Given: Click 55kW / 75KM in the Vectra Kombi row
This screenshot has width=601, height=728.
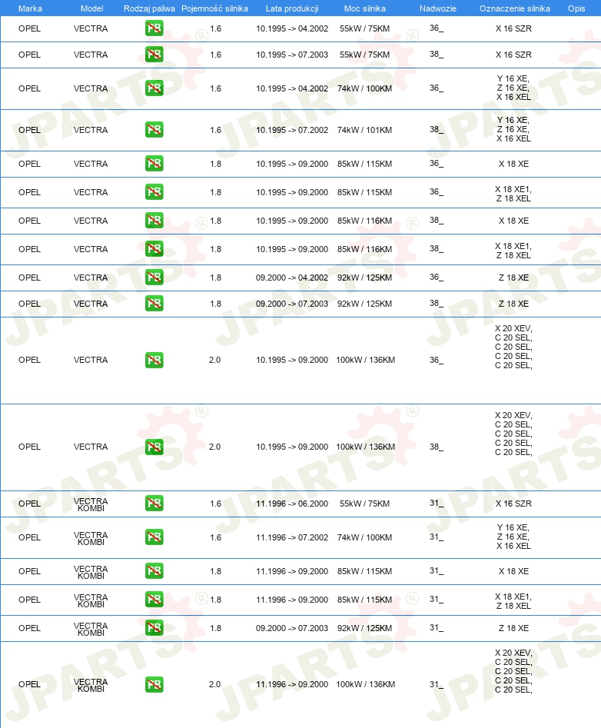Looking at the screenshot, I should pos(365,504).
